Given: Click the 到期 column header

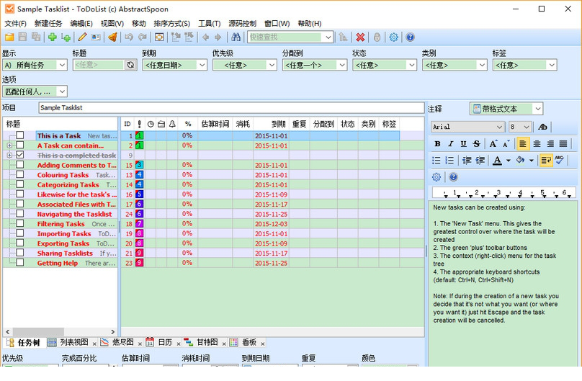Looking at the screenshot, I should [x=271, y=125].
